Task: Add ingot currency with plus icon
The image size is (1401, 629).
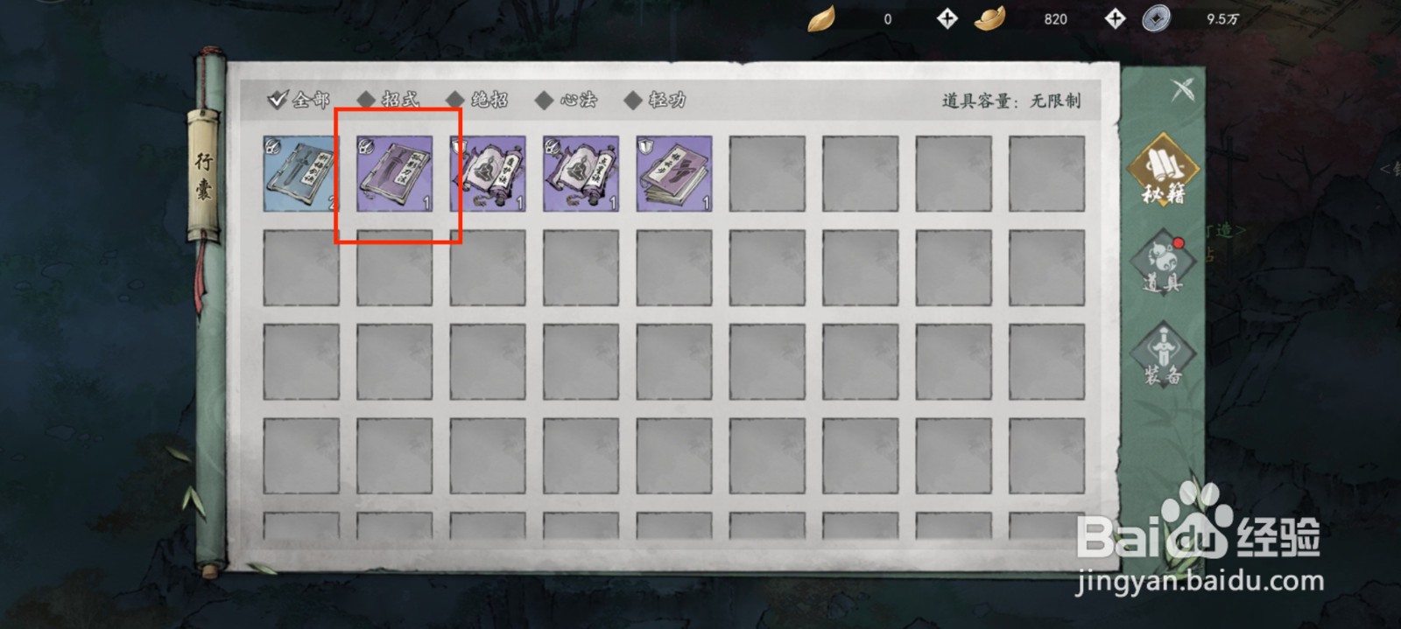Action: click(1115, 18)
